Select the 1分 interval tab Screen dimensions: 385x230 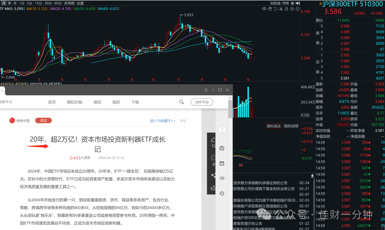tap(22, 3)
